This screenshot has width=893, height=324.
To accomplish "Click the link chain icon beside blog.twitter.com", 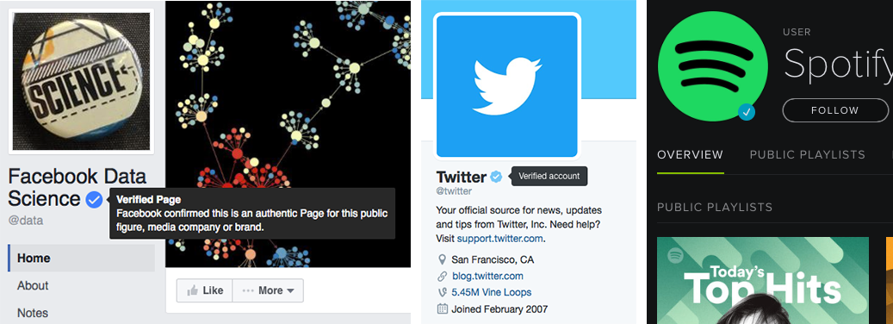I will pyautogui.click(x=443, y=276).
